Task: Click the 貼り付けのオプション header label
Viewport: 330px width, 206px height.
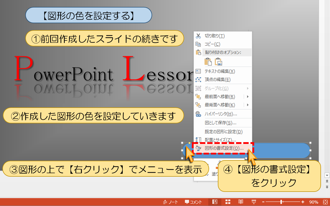Action: click(x=223, y=52)
